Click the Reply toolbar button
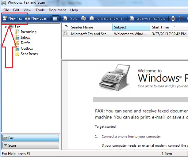Image resolution: width=188 pixels, height=158 pixels. 70,18
